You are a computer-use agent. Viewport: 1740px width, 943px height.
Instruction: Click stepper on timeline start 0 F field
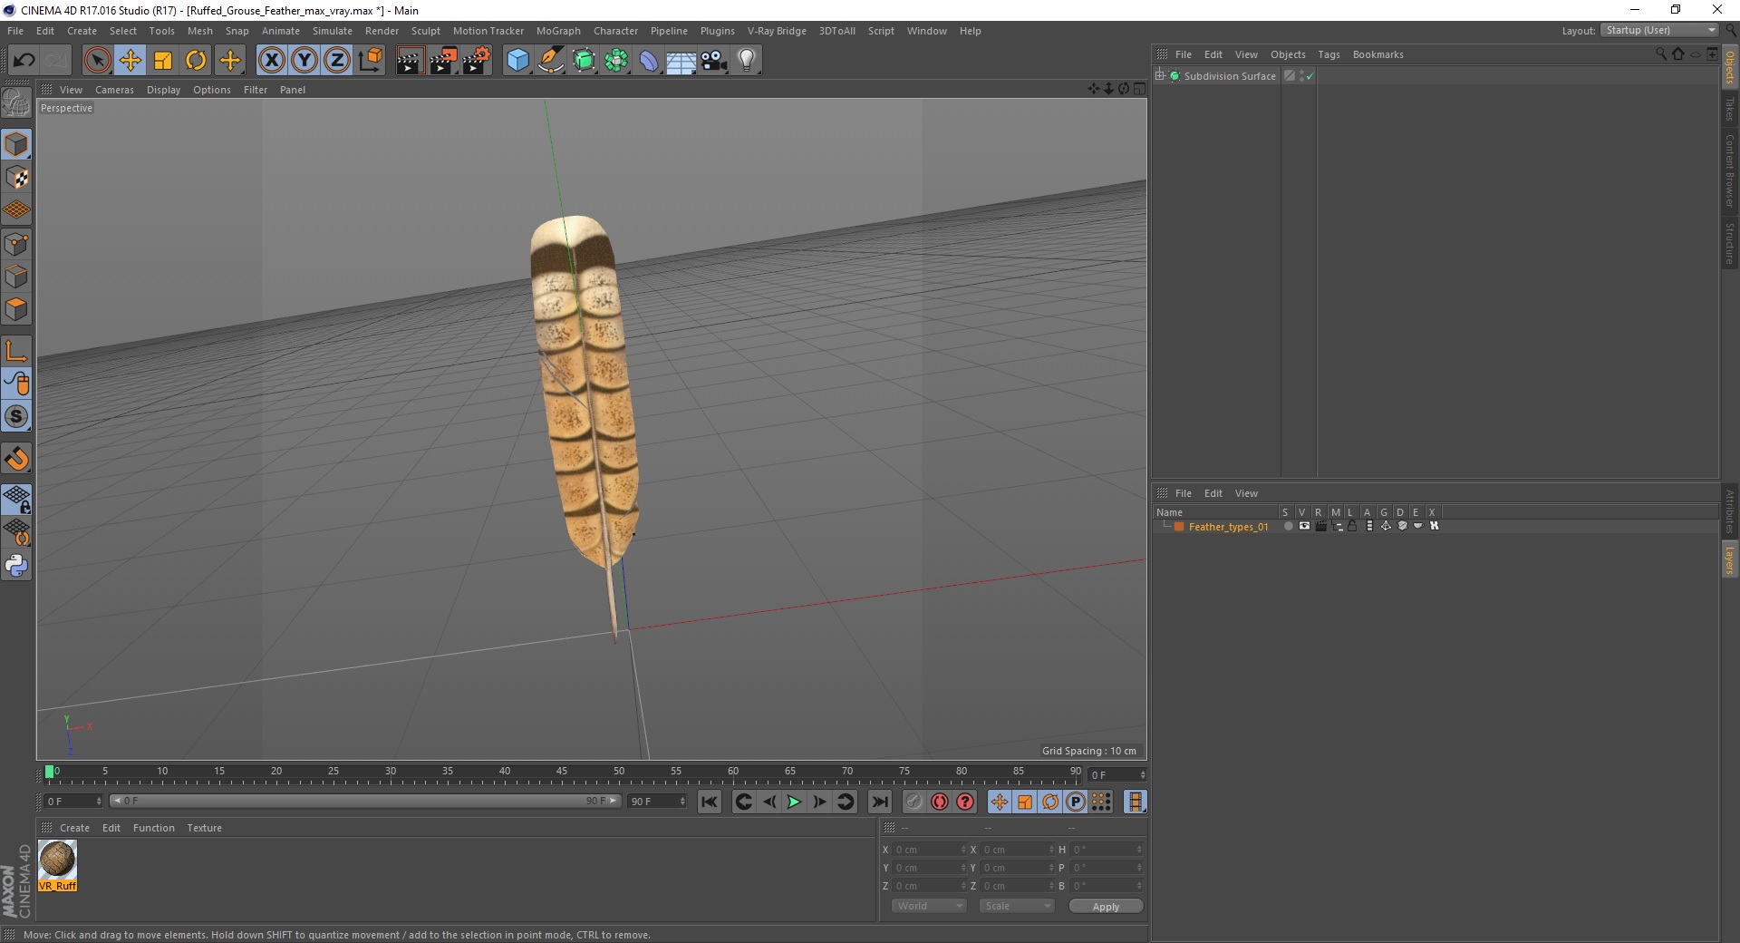(99, 802)
